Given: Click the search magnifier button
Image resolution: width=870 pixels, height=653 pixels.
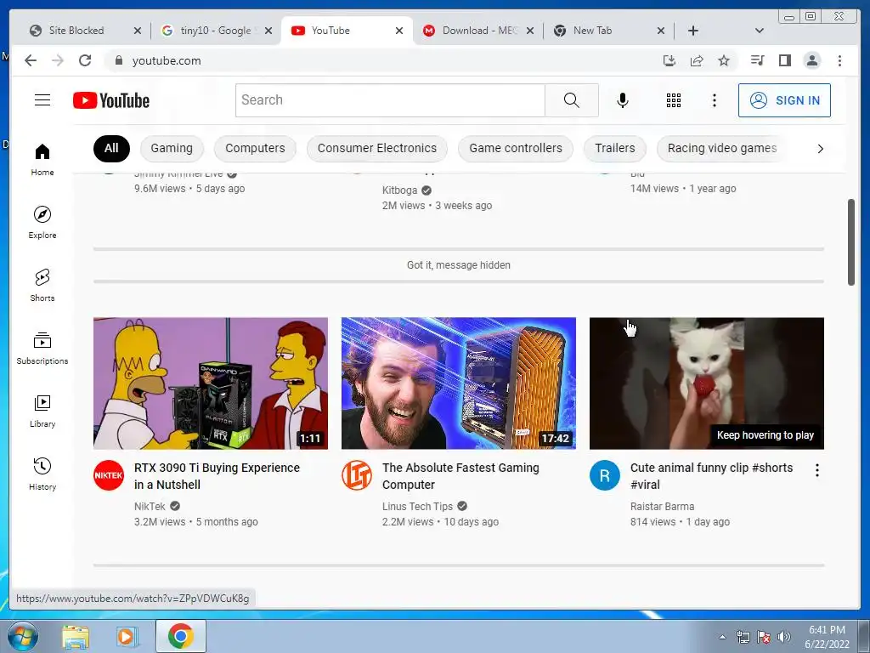Looking at the screenshot, I should click(x=572, y=100).
